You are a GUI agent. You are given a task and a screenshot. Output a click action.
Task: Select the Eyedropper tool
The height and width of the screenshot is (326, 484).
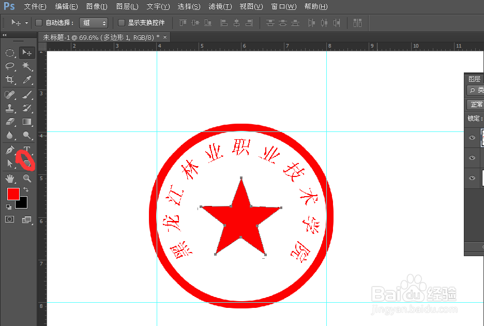point(27,80)
